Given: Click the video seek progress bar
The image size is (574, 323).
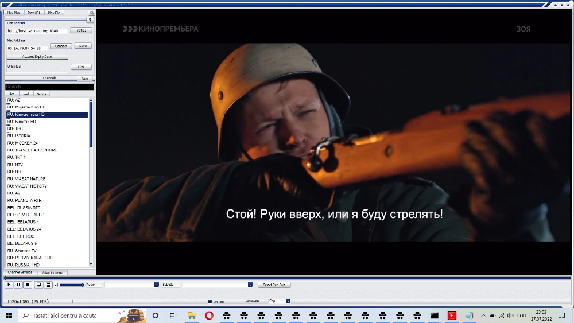Looking at the screenshot, I should [288, 278].
